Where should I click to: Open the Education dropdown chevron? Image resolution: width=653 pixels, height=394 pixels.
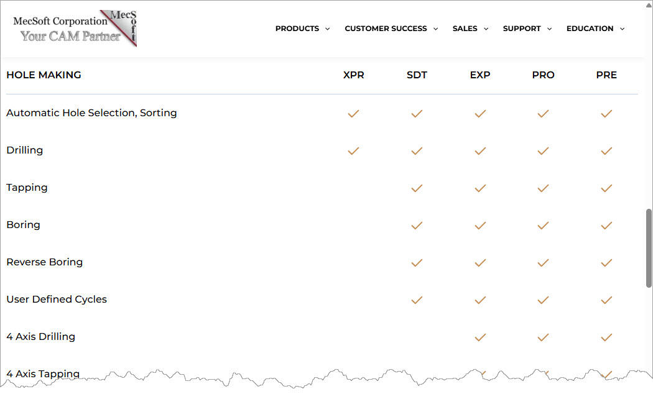pyautogui.click(x=623, y=29)
